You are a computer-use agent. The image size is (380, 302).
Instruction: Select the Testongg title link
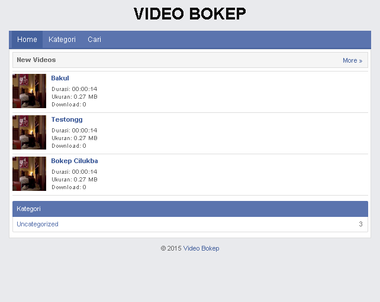pyautogui.click(x=67, y=119)
